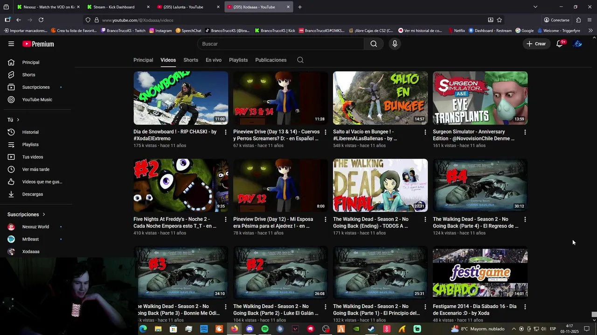
Task: Open options for Pineview Drive Day 12 video
Action: coord(326,219)
